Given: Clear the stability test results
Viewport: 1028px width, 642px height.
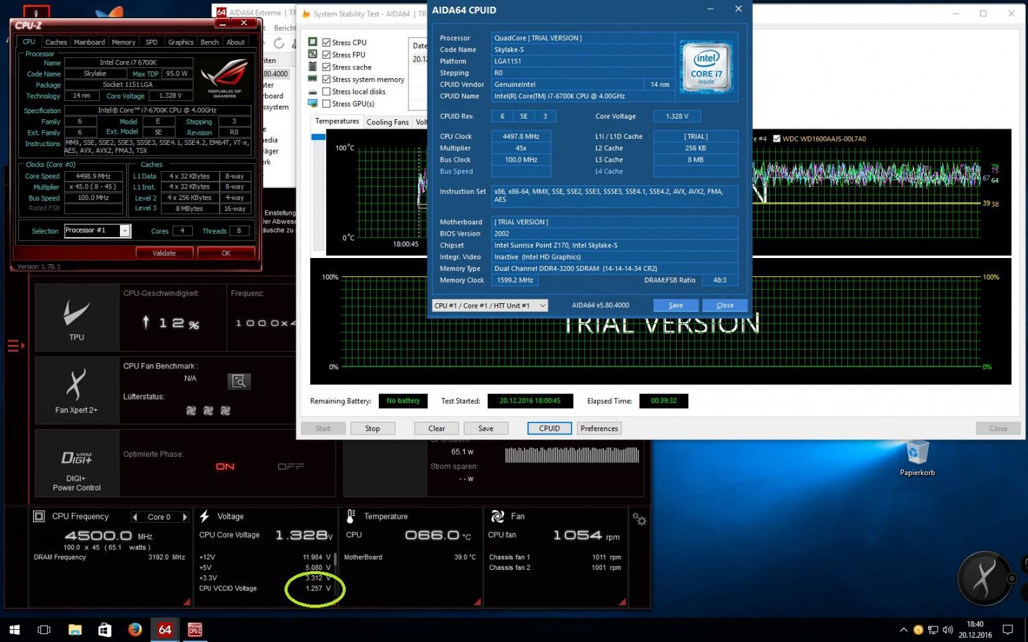Looking at the screenshot, I should (x=437, y=428).
